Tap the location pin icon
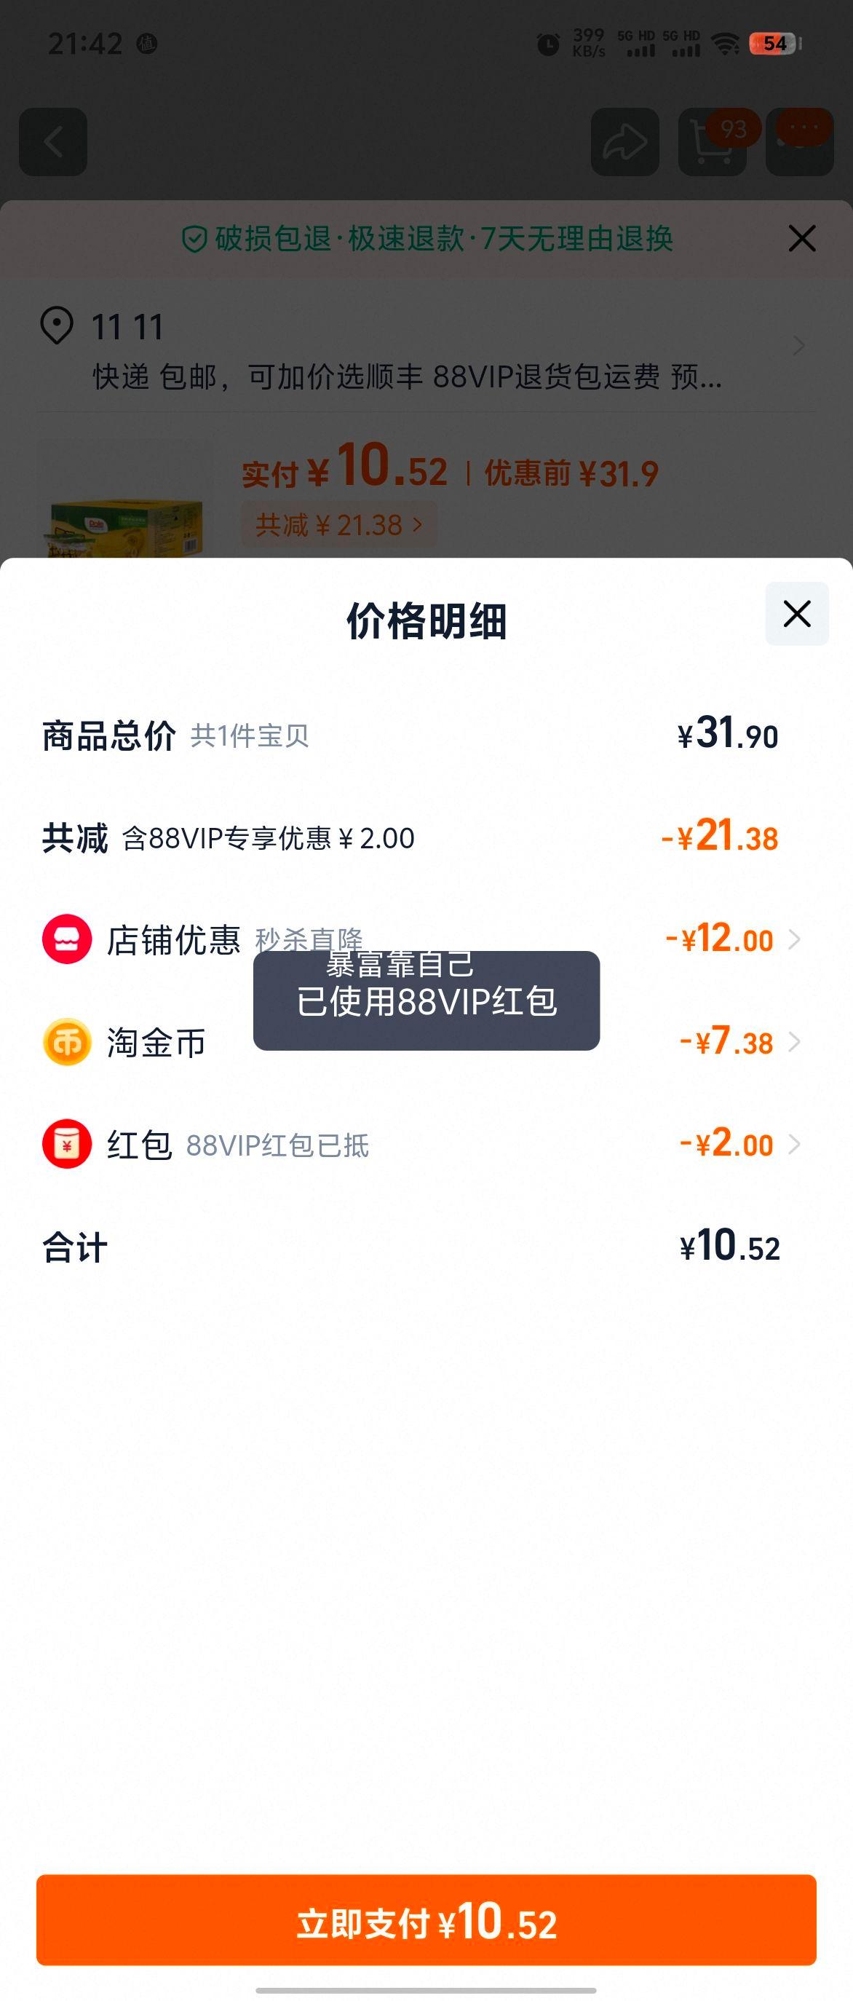853x2001 pixels. [x=57, y=325]
